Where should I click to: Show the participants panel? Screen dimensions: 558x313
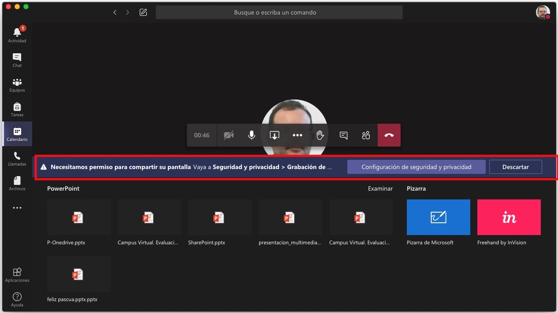point(366,135)
